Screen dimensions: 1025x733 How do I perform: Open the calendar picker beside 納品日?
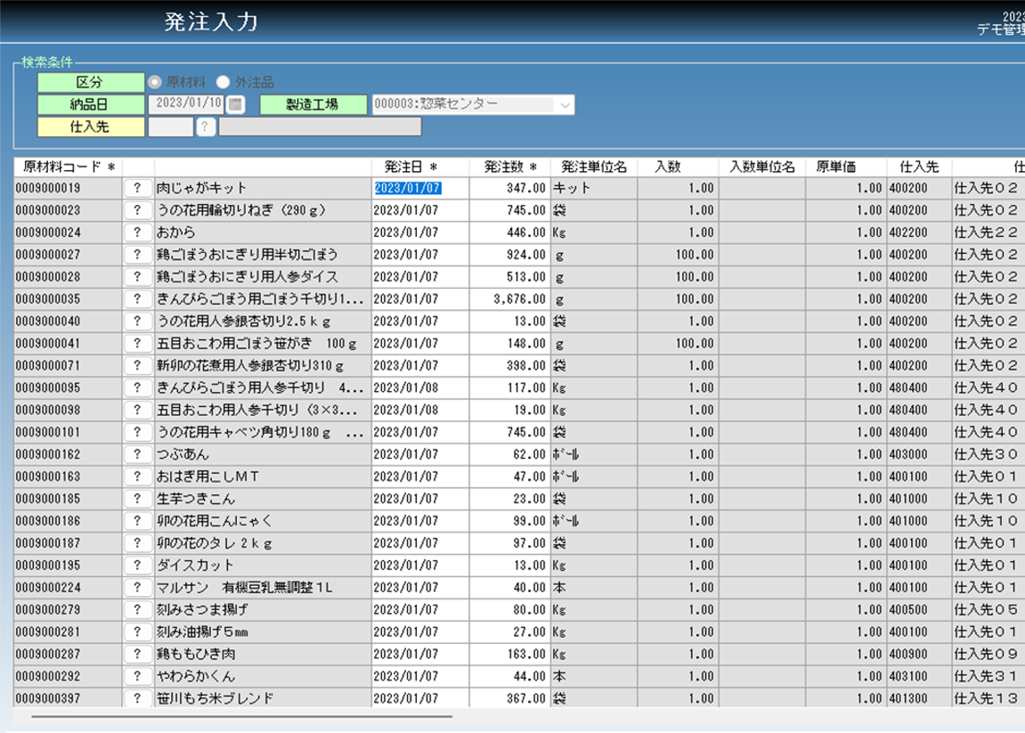[235, 104]
